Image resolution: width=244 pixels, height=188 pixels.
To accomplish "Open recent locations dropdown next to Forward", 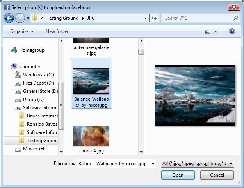I will pyautogui.click(x=28, y=18).
